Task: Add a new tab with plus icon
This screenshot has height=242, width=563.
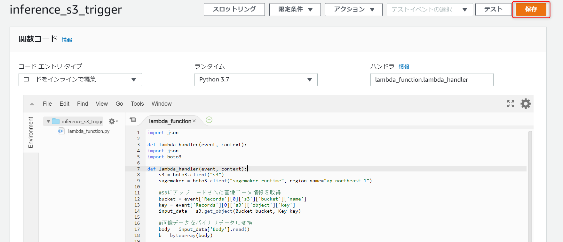Action: tap(209, 120)
